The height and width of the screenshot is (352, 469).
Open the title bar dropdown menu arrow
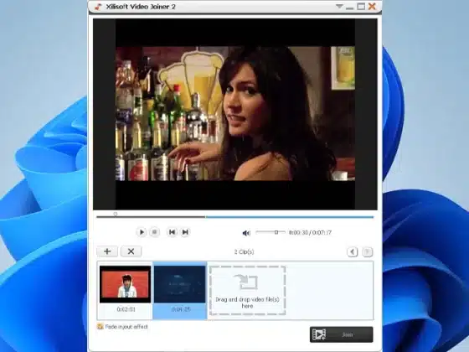(x=339, y=6)
